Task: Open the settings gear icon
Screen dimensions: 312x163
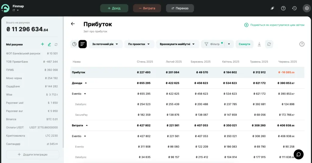Action: coord(307,8)
